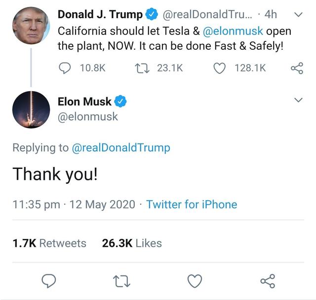Expand the Trump tweet options chevron

(x=298, y=15)
